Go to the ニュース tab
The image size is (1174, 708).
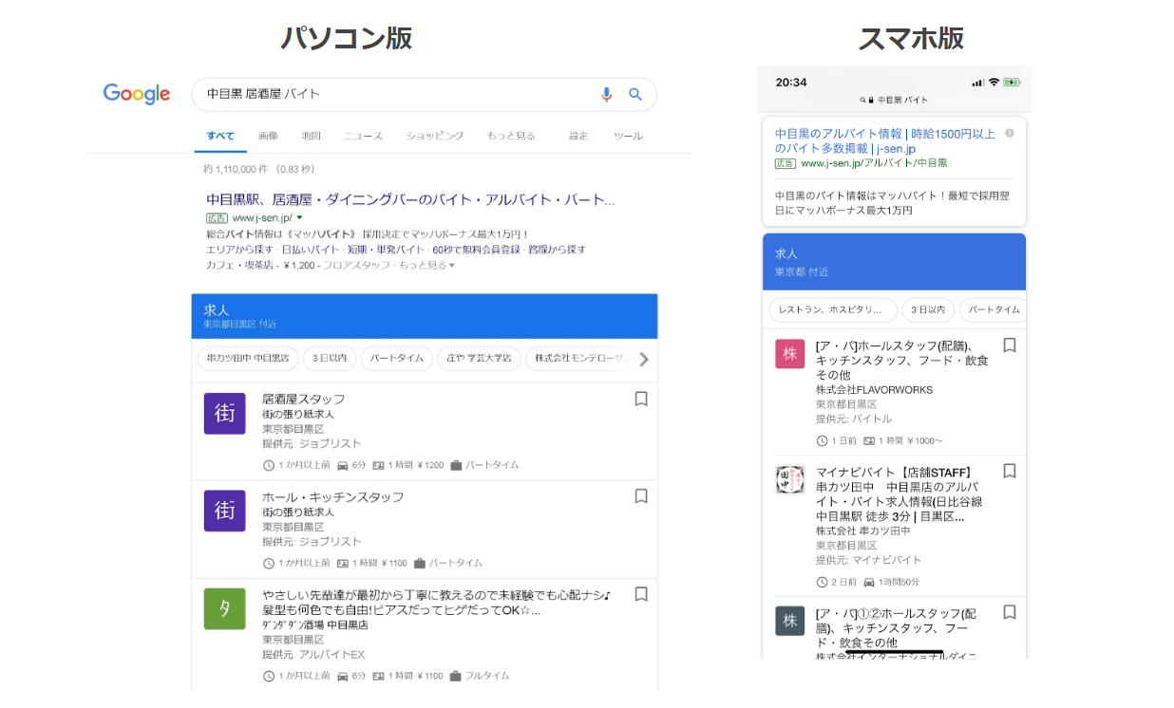pos(364,136)
